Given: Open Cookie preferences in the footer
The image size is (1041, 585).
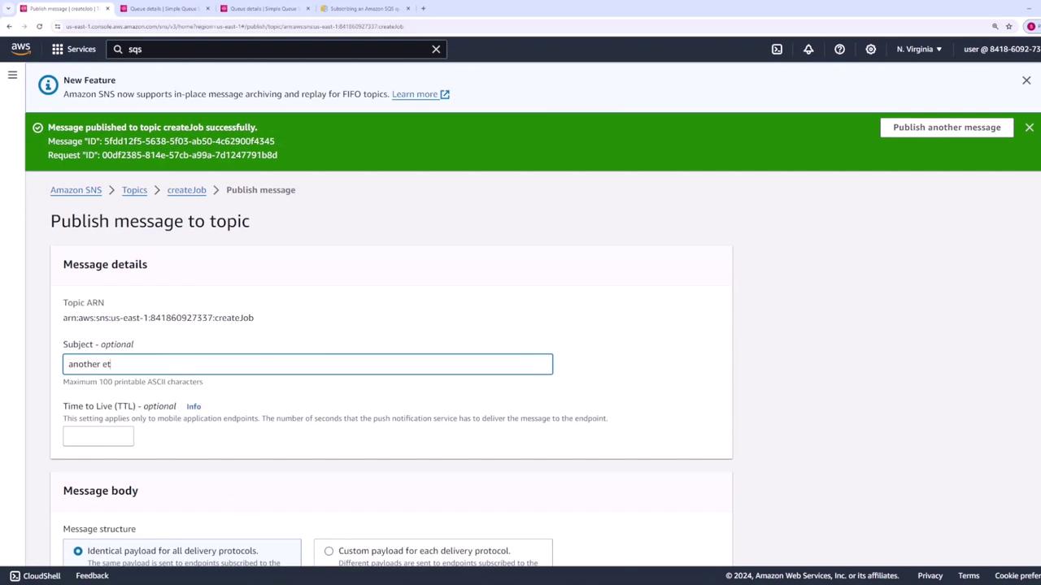Looking at the screenshot, I should pyautogui.click(x=1017, y=576).
